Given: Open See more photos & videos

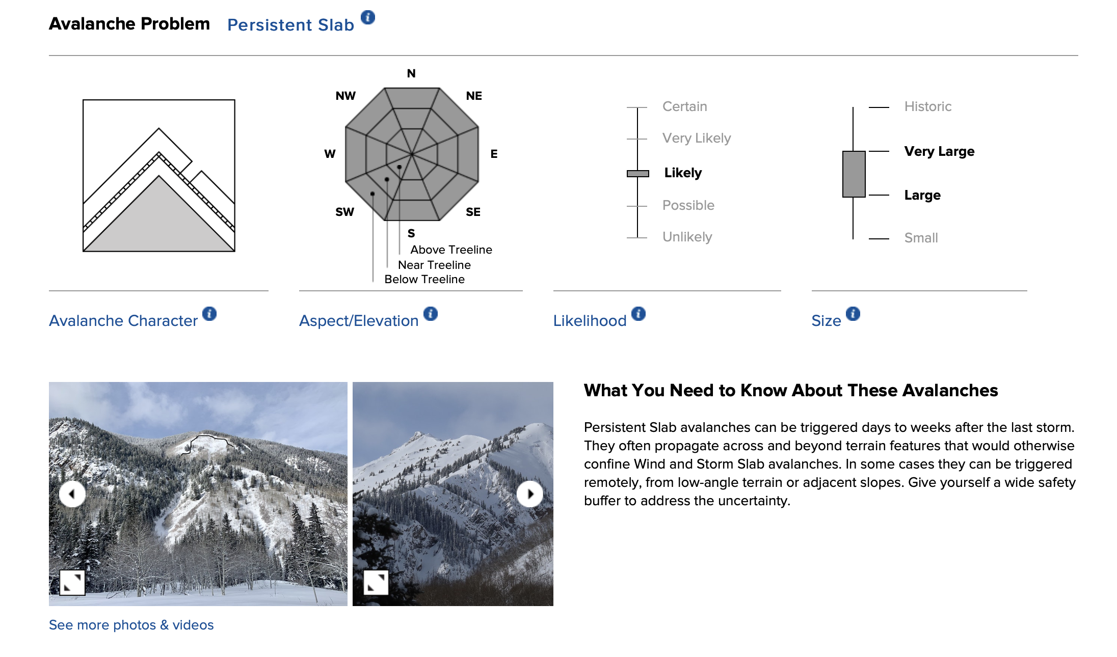Looking at the screenshot, I should coord(131,625).
